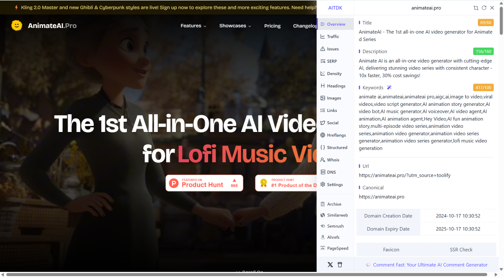Click the vertical scrollbar thumb of AITDK panel
504x277 pixels.
tap(501, 21)
